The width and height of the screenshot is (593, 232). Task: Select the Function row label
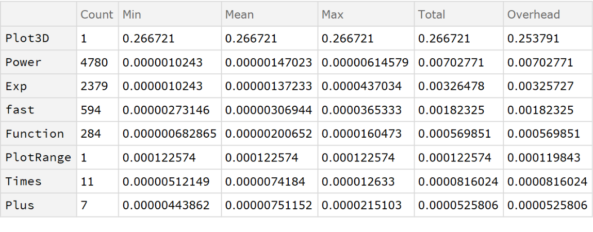click(x=35, y=134)
